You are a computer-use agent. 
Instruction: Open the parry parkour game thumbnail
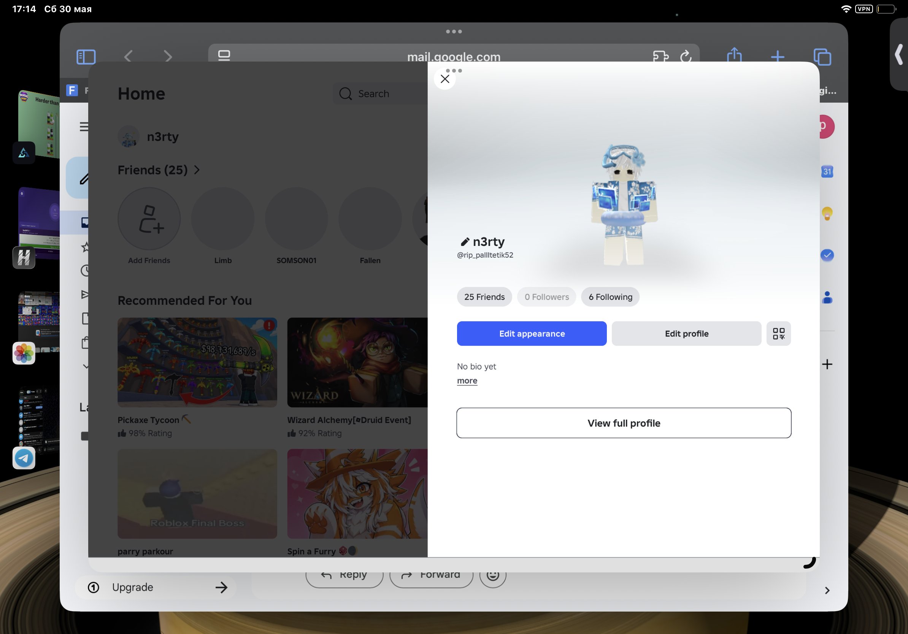197,494
